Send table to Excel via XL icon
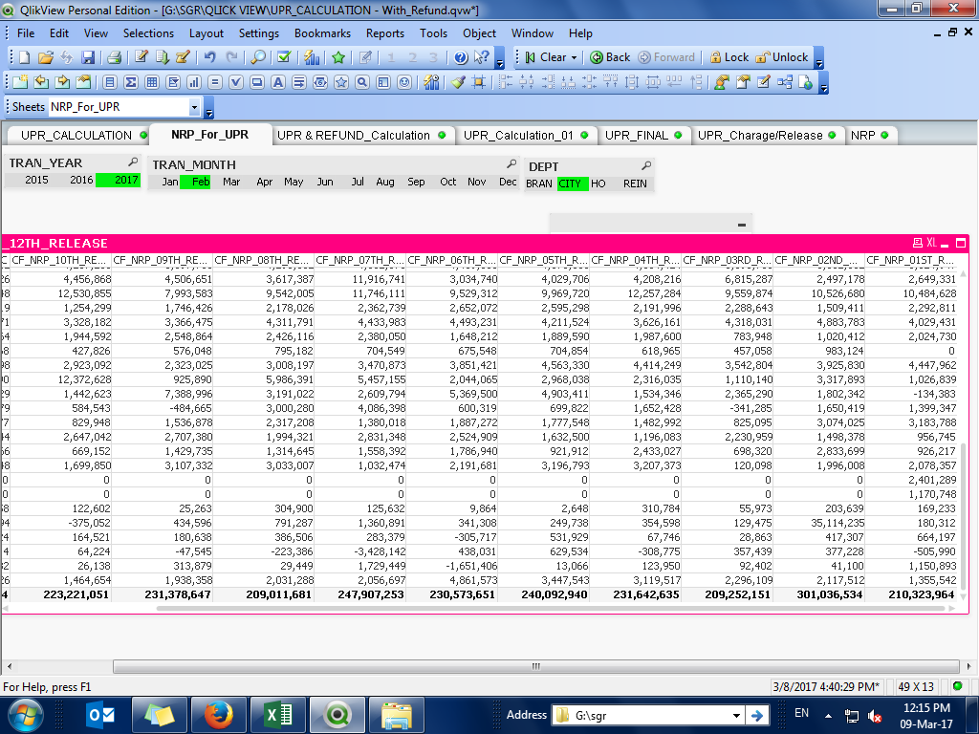Image resolution: width=979 pixels, height=734 pixels. click(x=930, y=243)
